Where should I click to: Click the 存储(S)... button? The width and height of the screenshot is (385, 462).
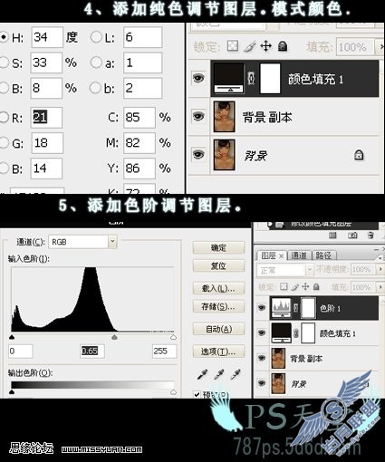218,306
